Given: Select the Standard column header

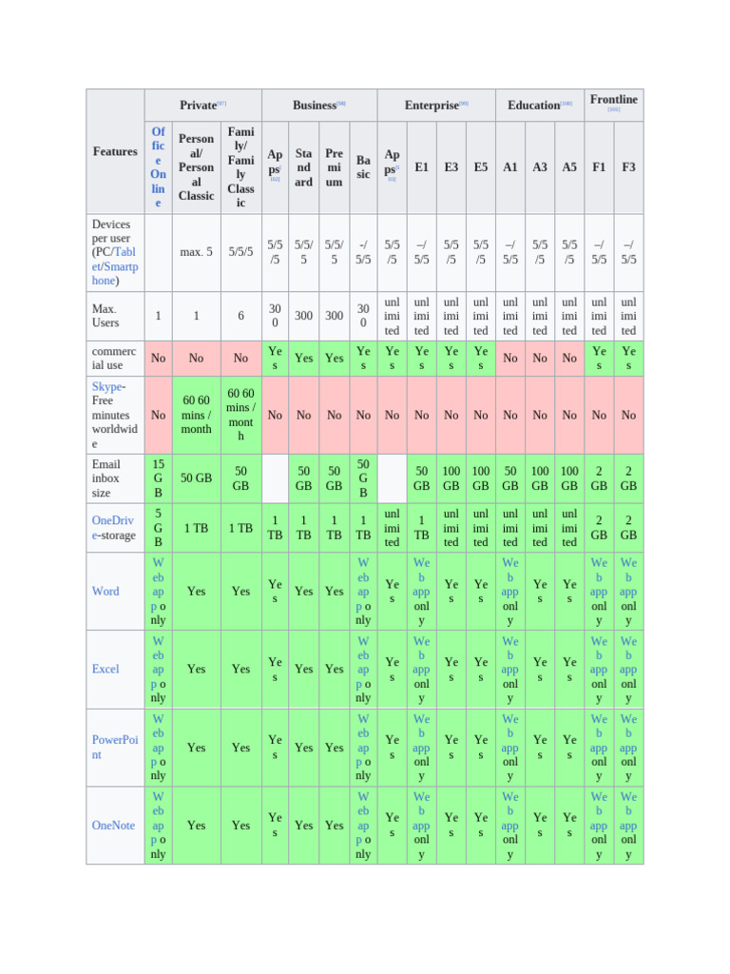Looking at the screenshot, I should 303,167.
